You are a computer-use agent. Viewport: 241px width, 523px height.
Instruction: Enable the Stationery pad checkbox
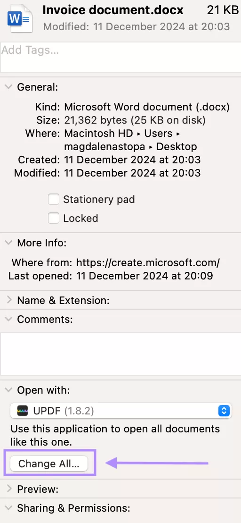pos(54,200)
